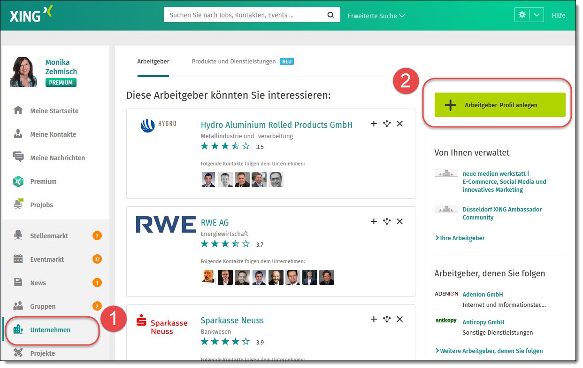Click the ProJobs chair icon

pos(18,204)
